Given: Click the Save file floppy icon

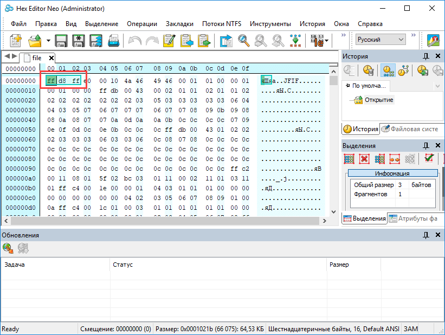Looking at the screenshot, I should pyautogui.click(x=61, y=41).
